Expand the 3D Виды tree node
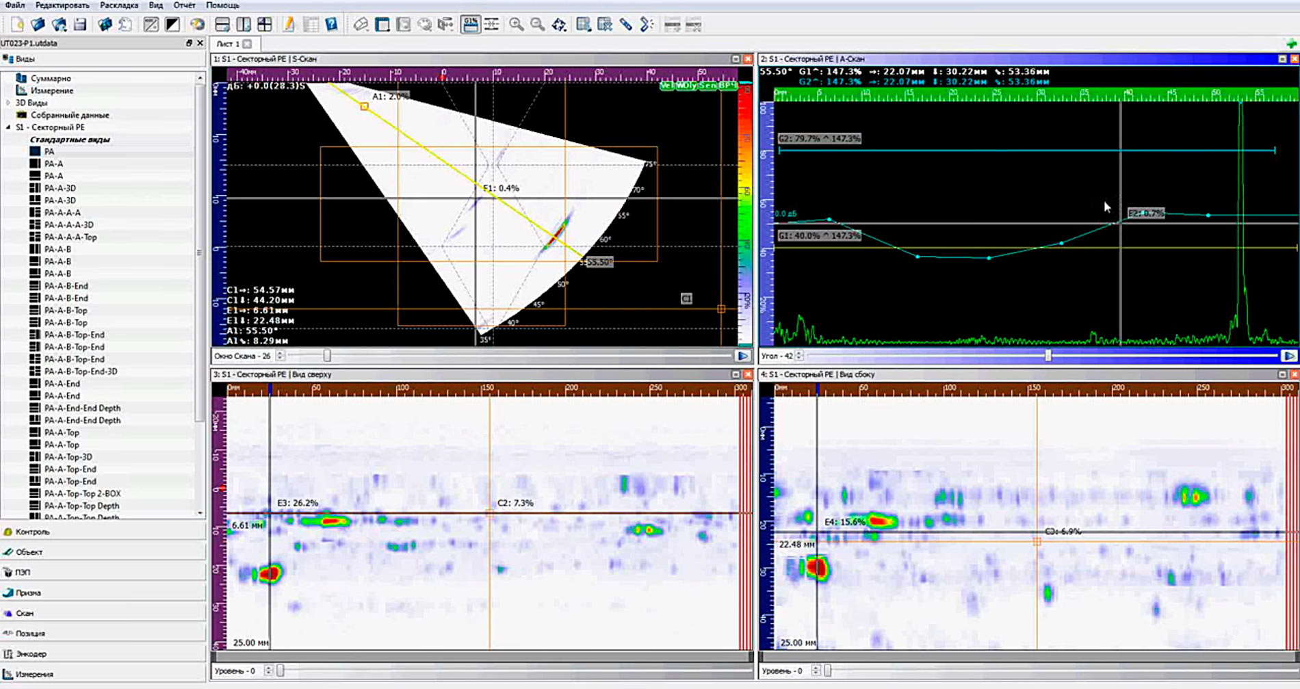The image size is (1300, 689). click(x=8, y=103)
